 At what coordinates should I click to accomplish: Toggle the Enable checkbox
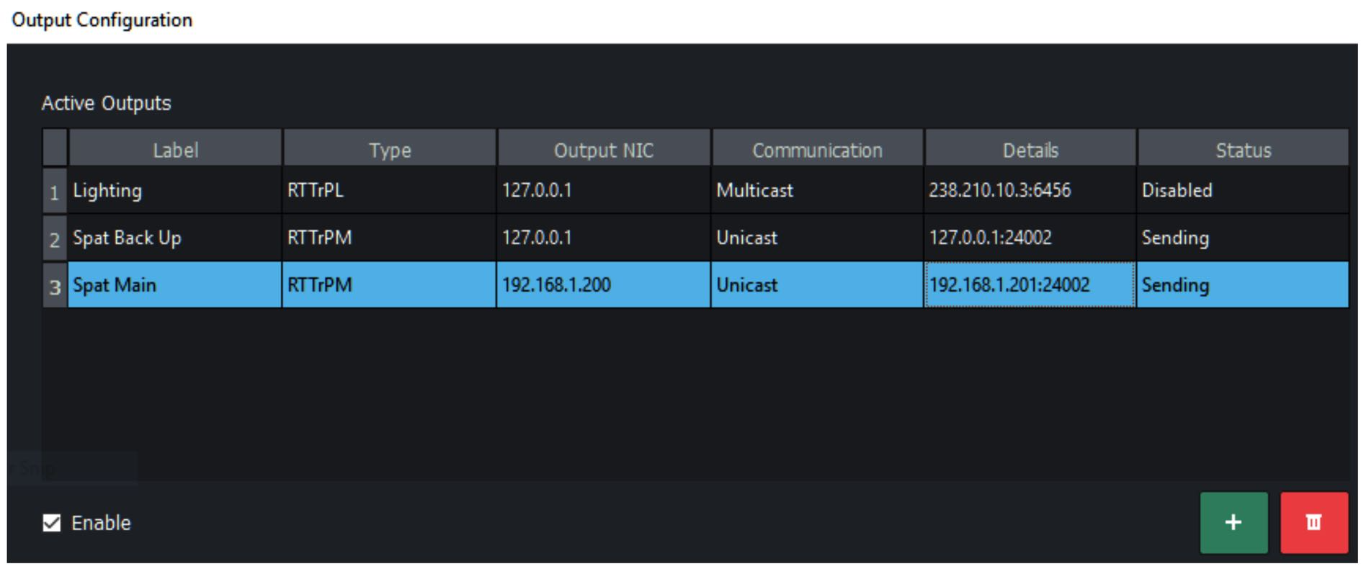point(52,523)
